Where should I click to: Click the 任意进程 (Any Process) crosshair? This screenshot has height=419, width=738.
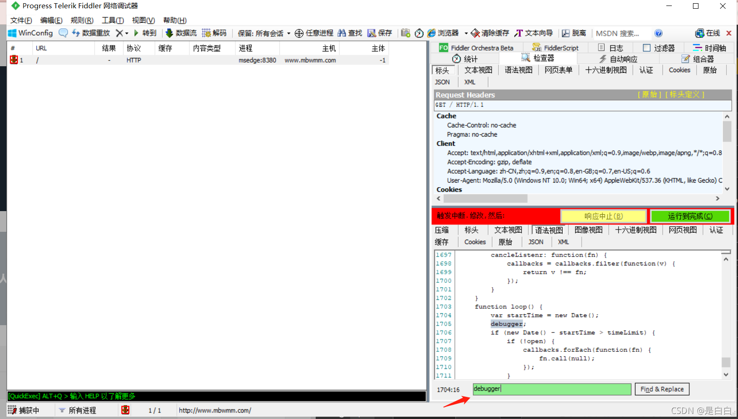pos(314,33)
